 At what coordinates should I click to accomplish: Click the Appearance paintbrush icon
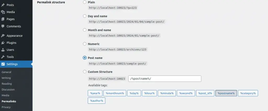coord(3,36)
